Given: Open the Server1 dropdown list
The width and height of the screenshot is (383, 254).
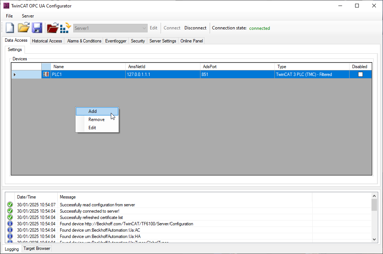Looking at the screenshot, I should pos(144,28).
